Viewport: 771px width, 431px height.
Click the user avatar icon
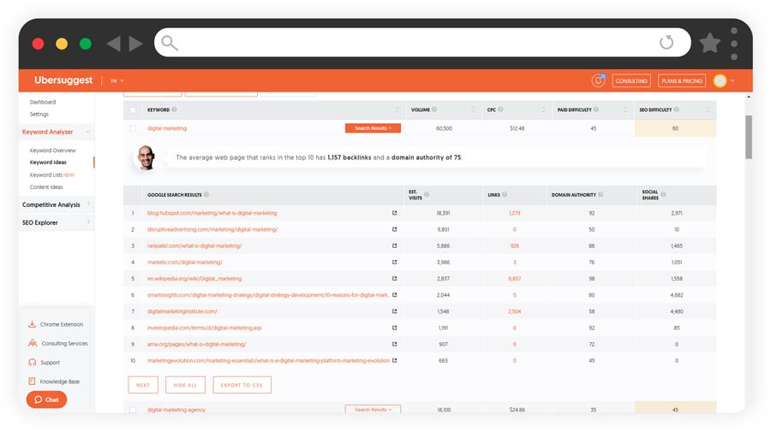[x=720, y=80]
